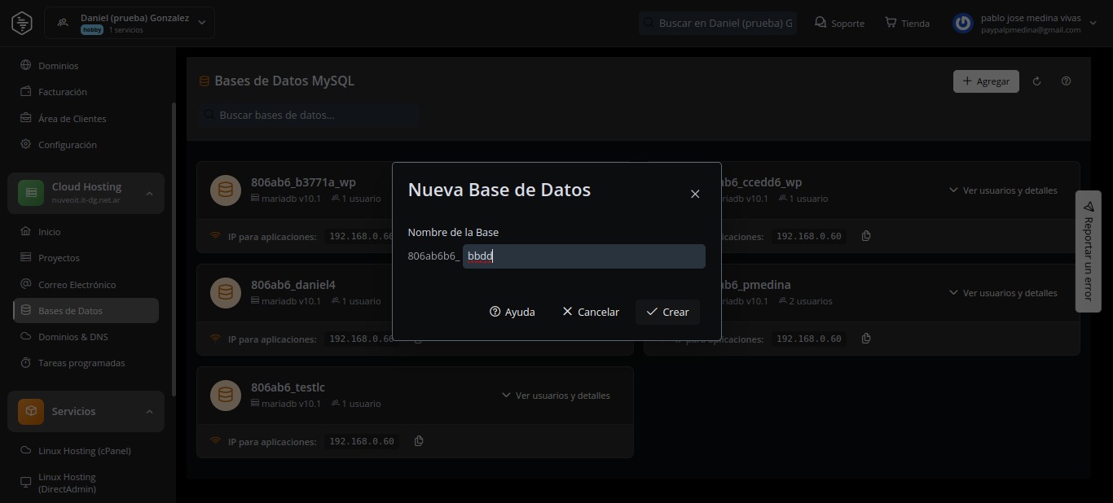Open the user profile avatar
The image size is (1113, 503).
(x=963, y=24)
